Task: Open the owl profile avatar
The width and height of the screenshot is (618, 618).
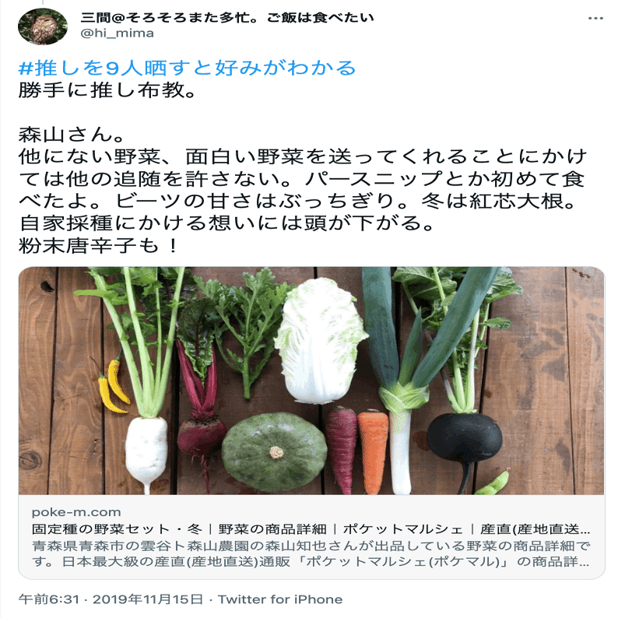Action: [43, 26]
